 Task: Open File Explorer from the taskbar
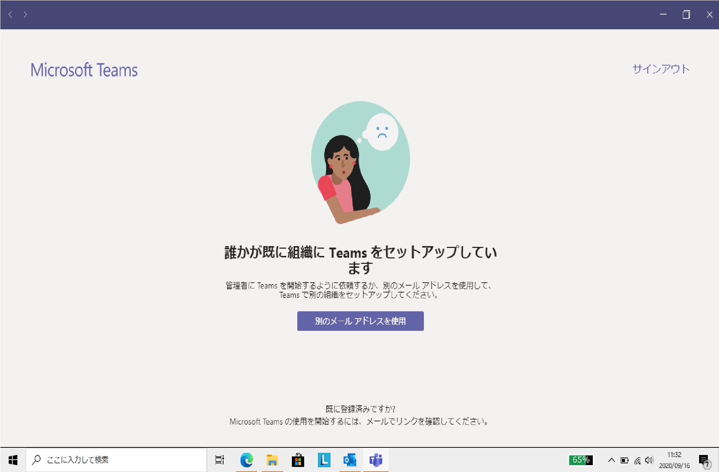pos(272,460)
